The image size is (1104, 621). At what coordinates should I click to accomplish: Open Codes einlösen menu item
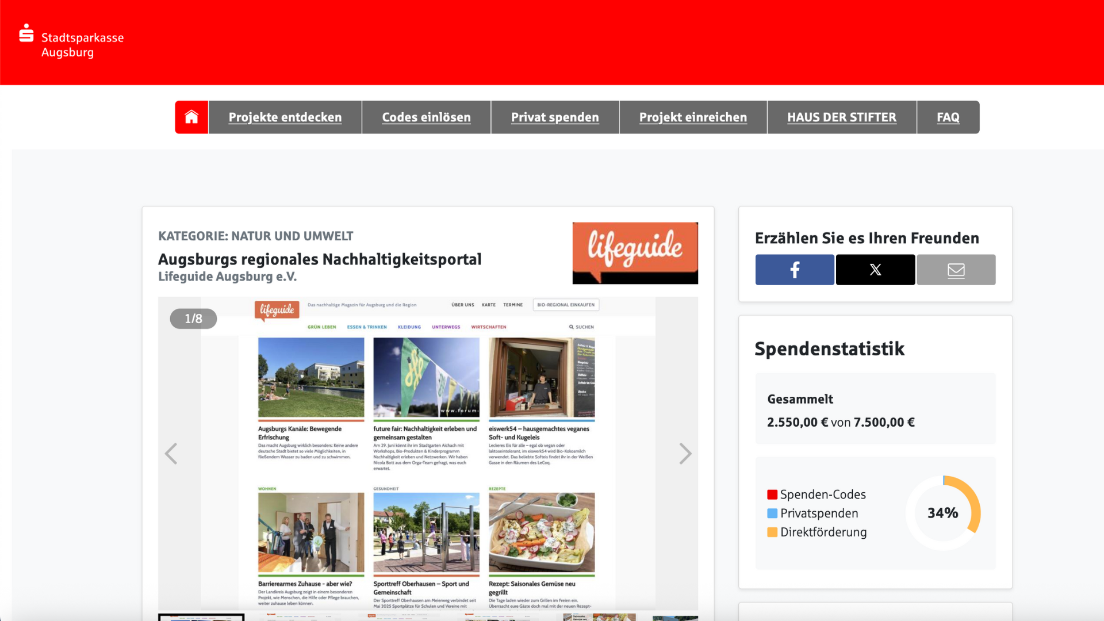426,117
